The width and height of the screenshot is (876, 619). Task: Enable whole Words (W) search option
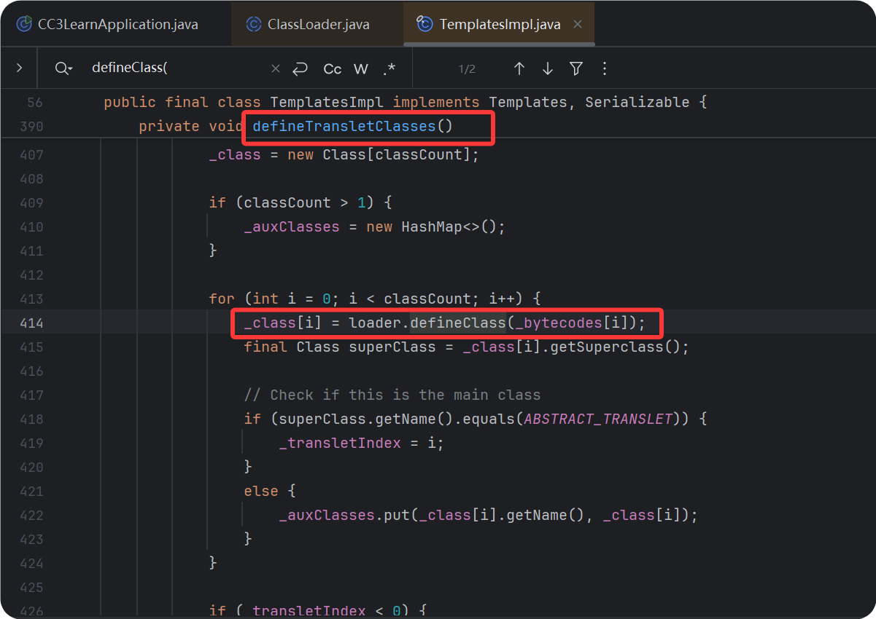[x=361, y=68]
